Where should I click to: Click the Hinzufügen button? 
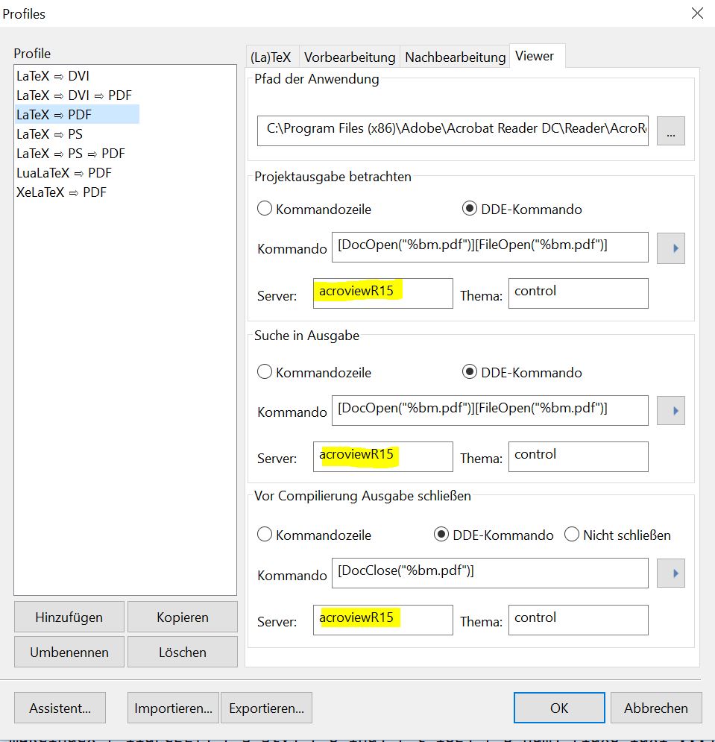[69, 617]
